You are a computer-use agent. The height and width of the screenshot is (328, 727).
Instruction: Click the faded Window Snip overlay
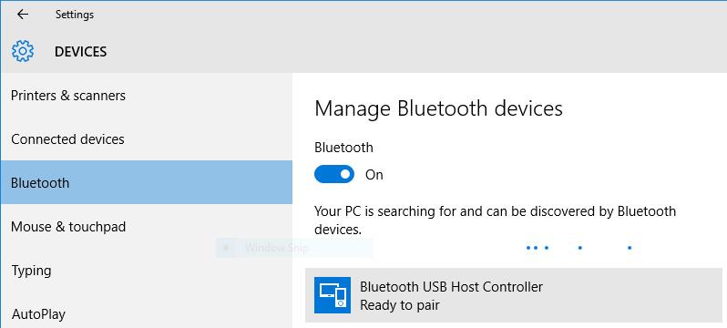point(294,248)
